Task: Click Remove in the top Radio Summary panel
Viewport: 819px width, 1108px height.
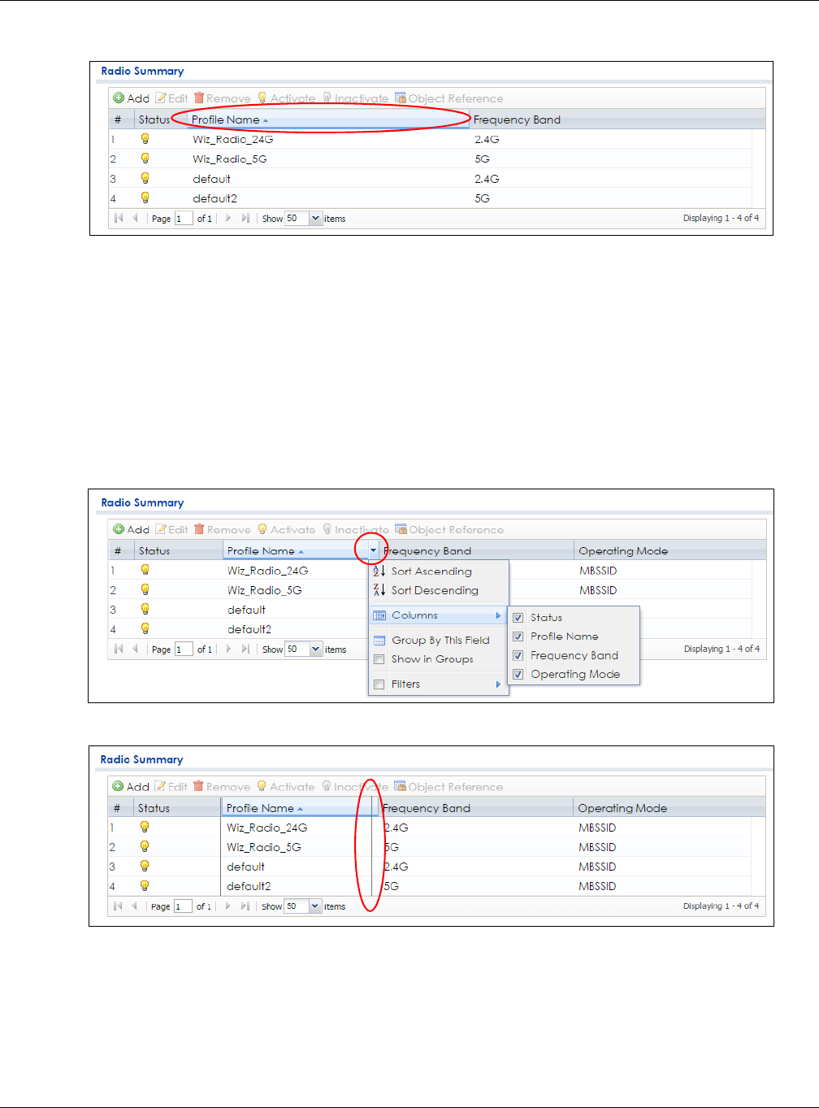Action: pyautogui.click(x=223, y=98)
